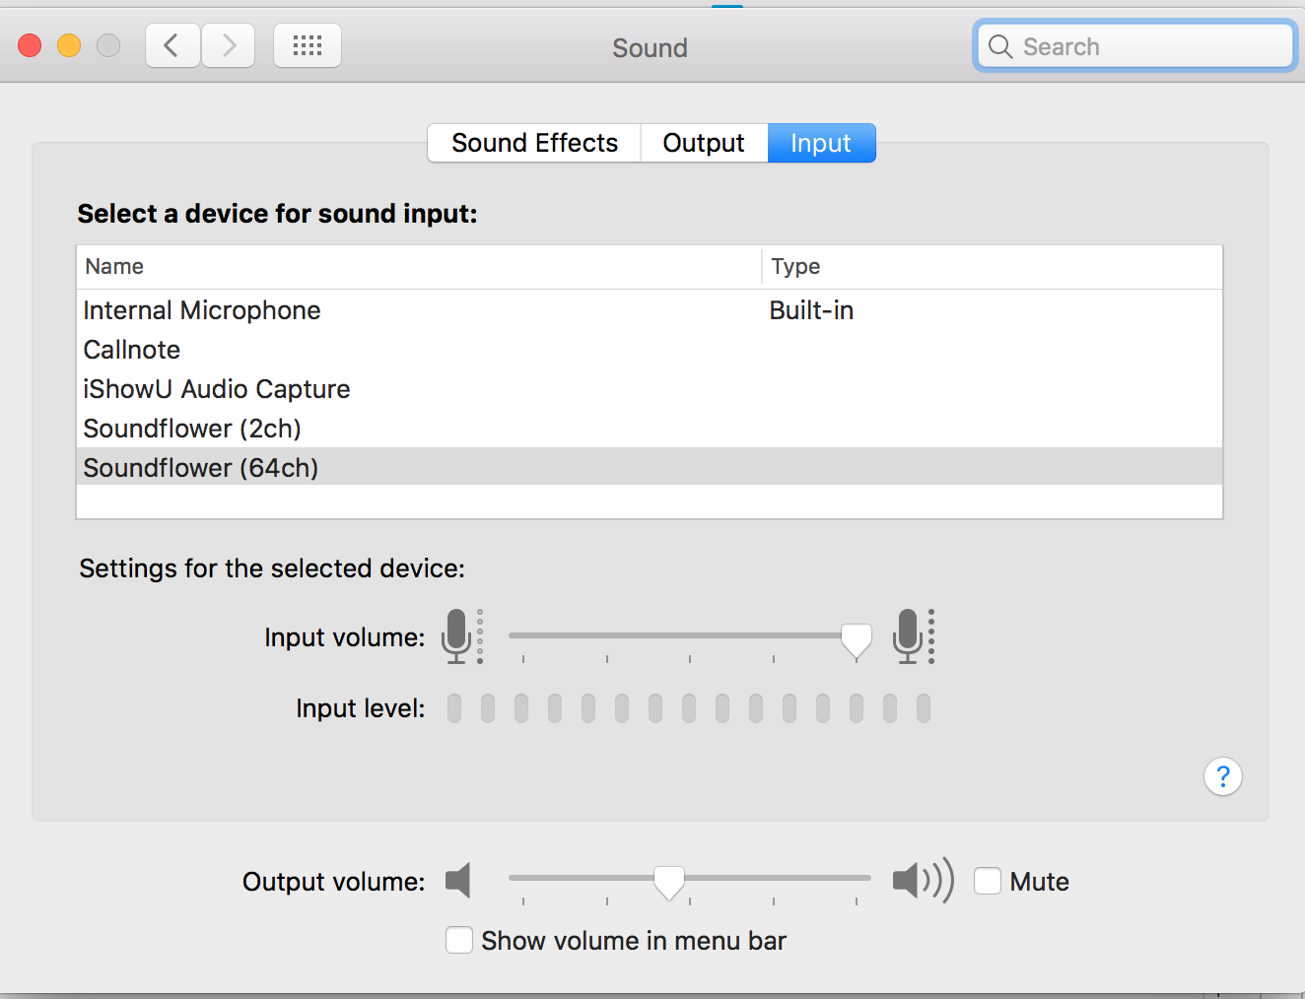Click the forward navigation arrow
The image size is (1305, 999).
pos(229,45)
